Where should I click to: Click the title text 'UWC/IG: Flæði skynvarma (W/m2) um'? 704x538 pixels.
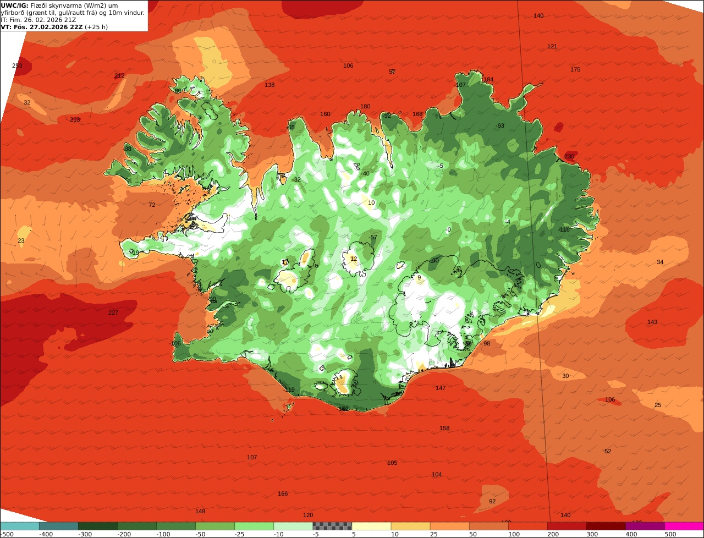pyautogui.click(x=59, y=5)
